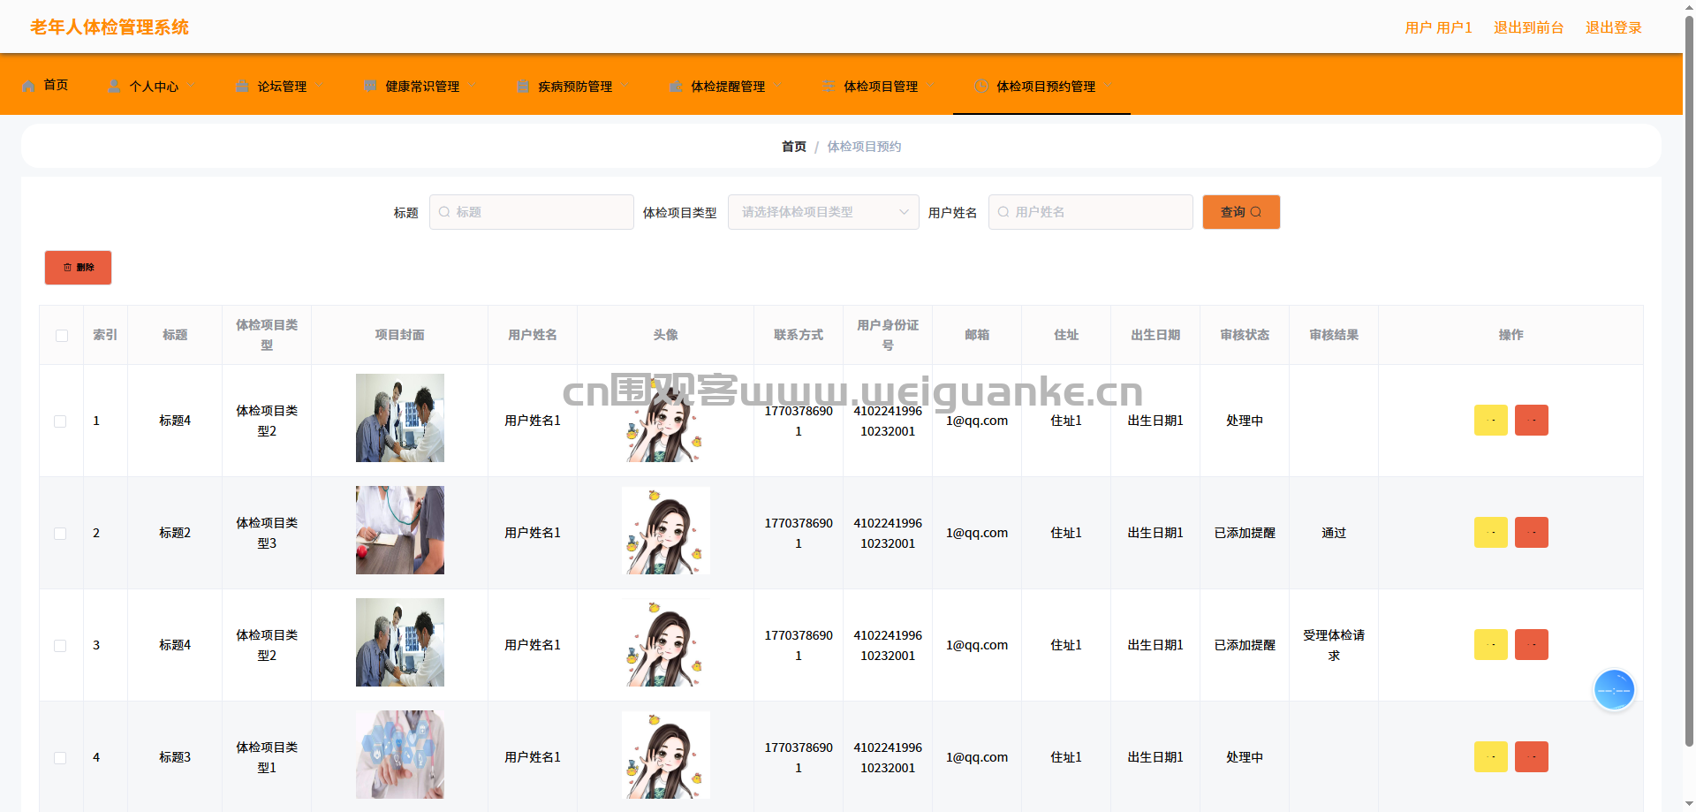
Task: Click the avatar image in row 2
Action: (666, 530)
